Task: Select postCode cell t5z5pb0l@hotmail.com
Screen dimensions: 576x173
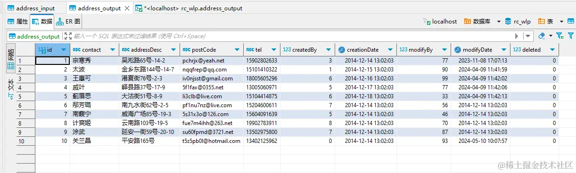Action: coord(212,141)
